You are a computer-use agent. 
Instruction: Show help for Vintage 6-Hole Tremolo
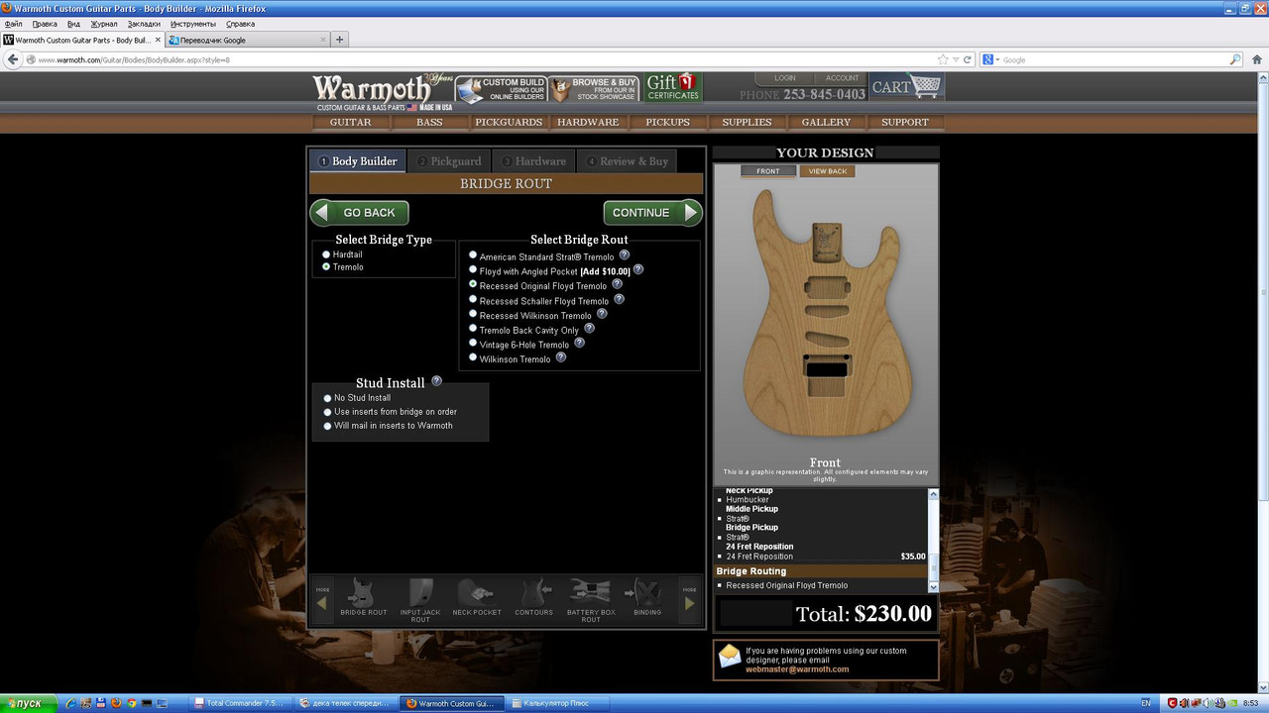pyautogui.click(x=579, y=343)
